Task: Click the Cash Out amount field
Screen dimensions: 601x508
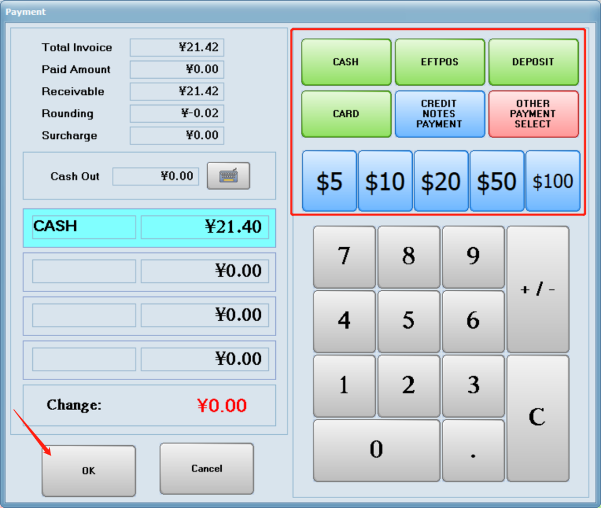Action: coord(156,176)
